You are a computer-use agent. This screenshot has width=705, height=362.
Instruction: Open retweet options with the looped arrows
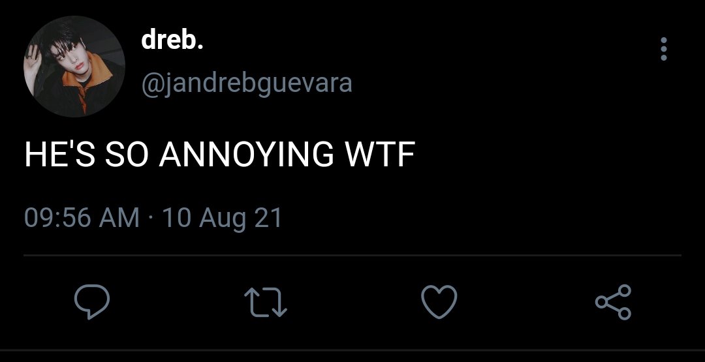(265, 302)
